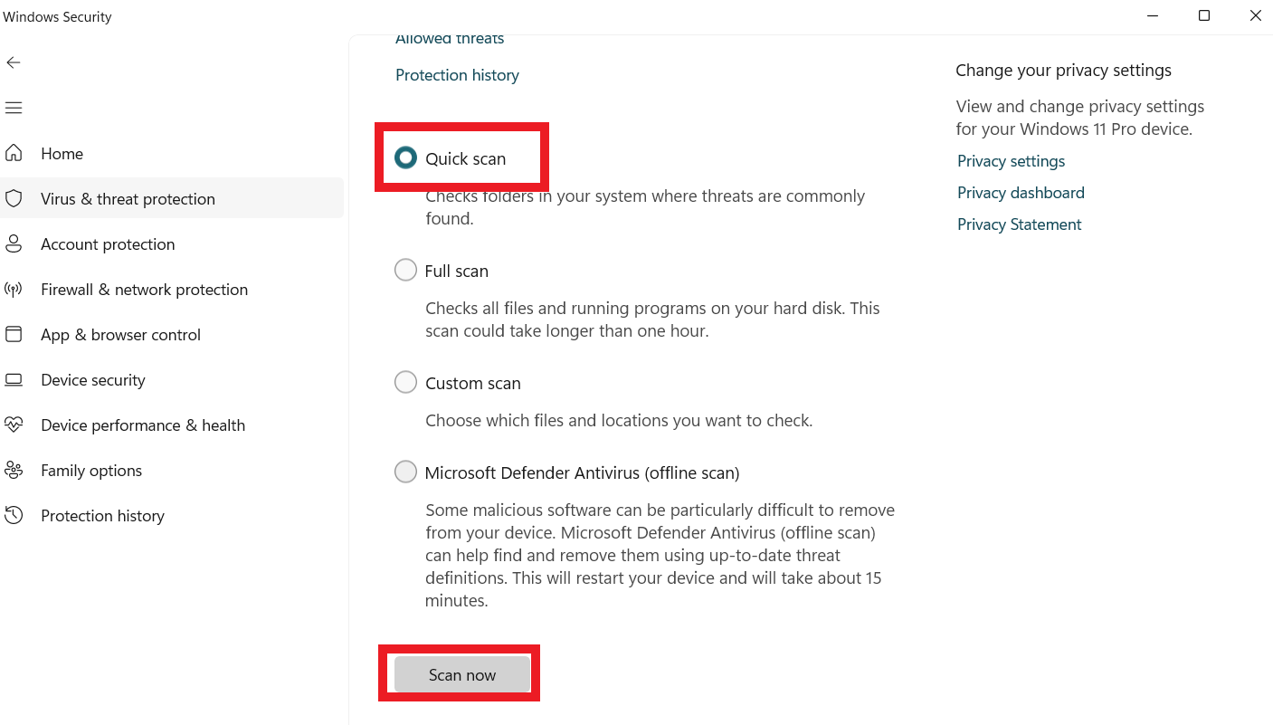Click the Device performance heart icon
1273x725 pixels.
[14, 425]
